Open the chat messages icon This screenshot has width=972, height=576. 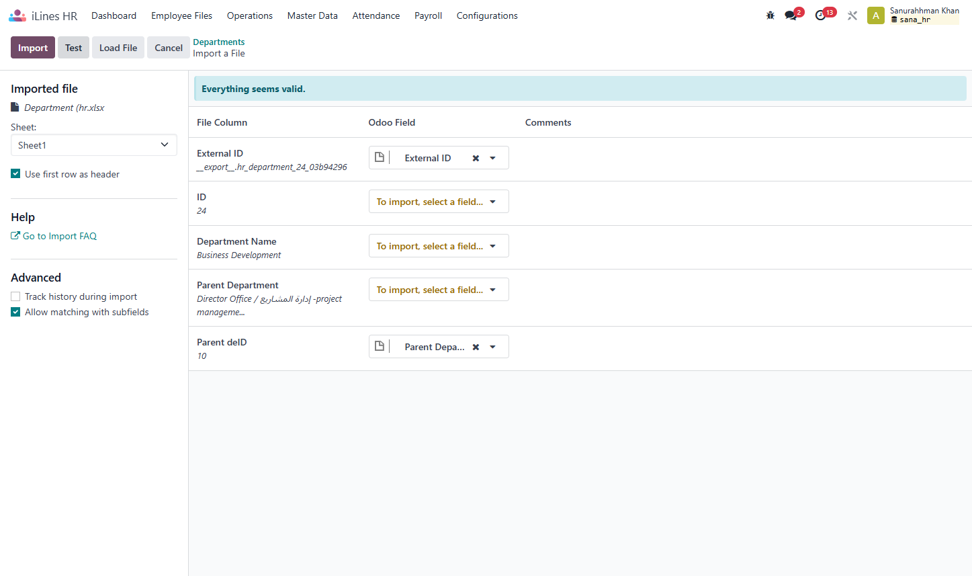(x=791, y=15)
